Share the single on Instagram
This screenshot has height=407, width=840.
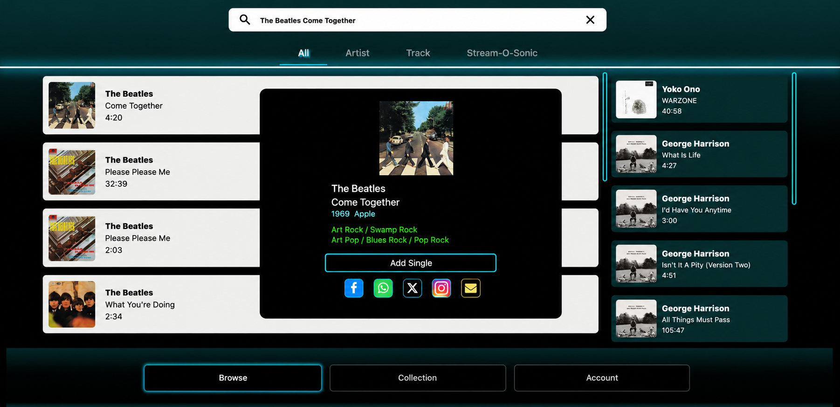[441, 288]
